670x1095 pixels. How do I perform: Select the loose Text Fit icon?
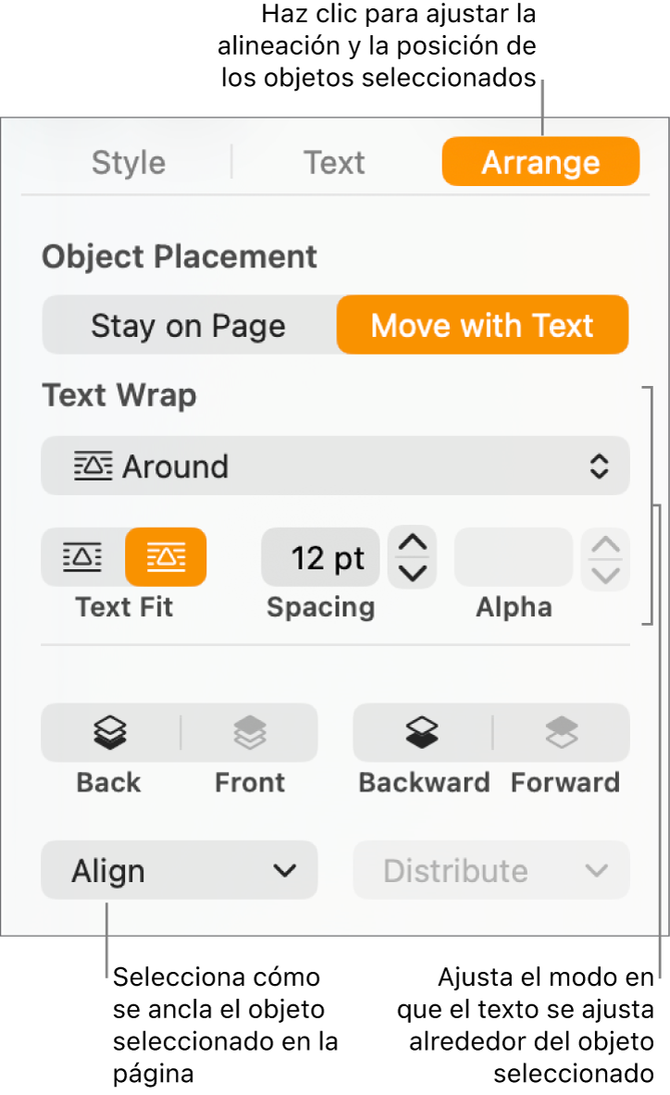tap(82, 557)
